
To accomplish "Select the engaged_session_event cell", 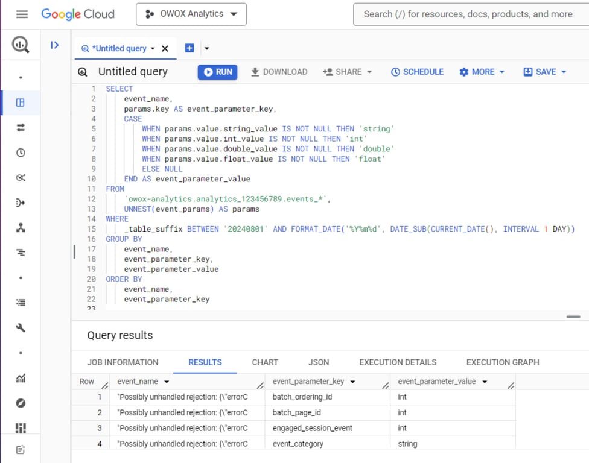I will pos(327,428).
